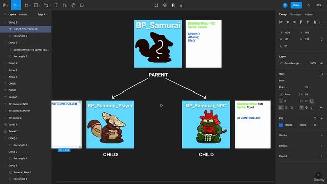Click Align left icon
This screenshot has width=327, height=184.
(281, 22)
